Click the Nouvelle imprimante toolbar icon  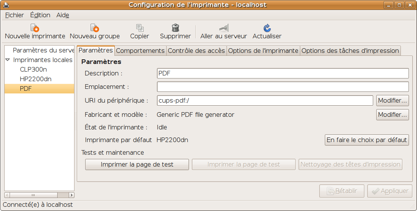(x=35, y=28)
